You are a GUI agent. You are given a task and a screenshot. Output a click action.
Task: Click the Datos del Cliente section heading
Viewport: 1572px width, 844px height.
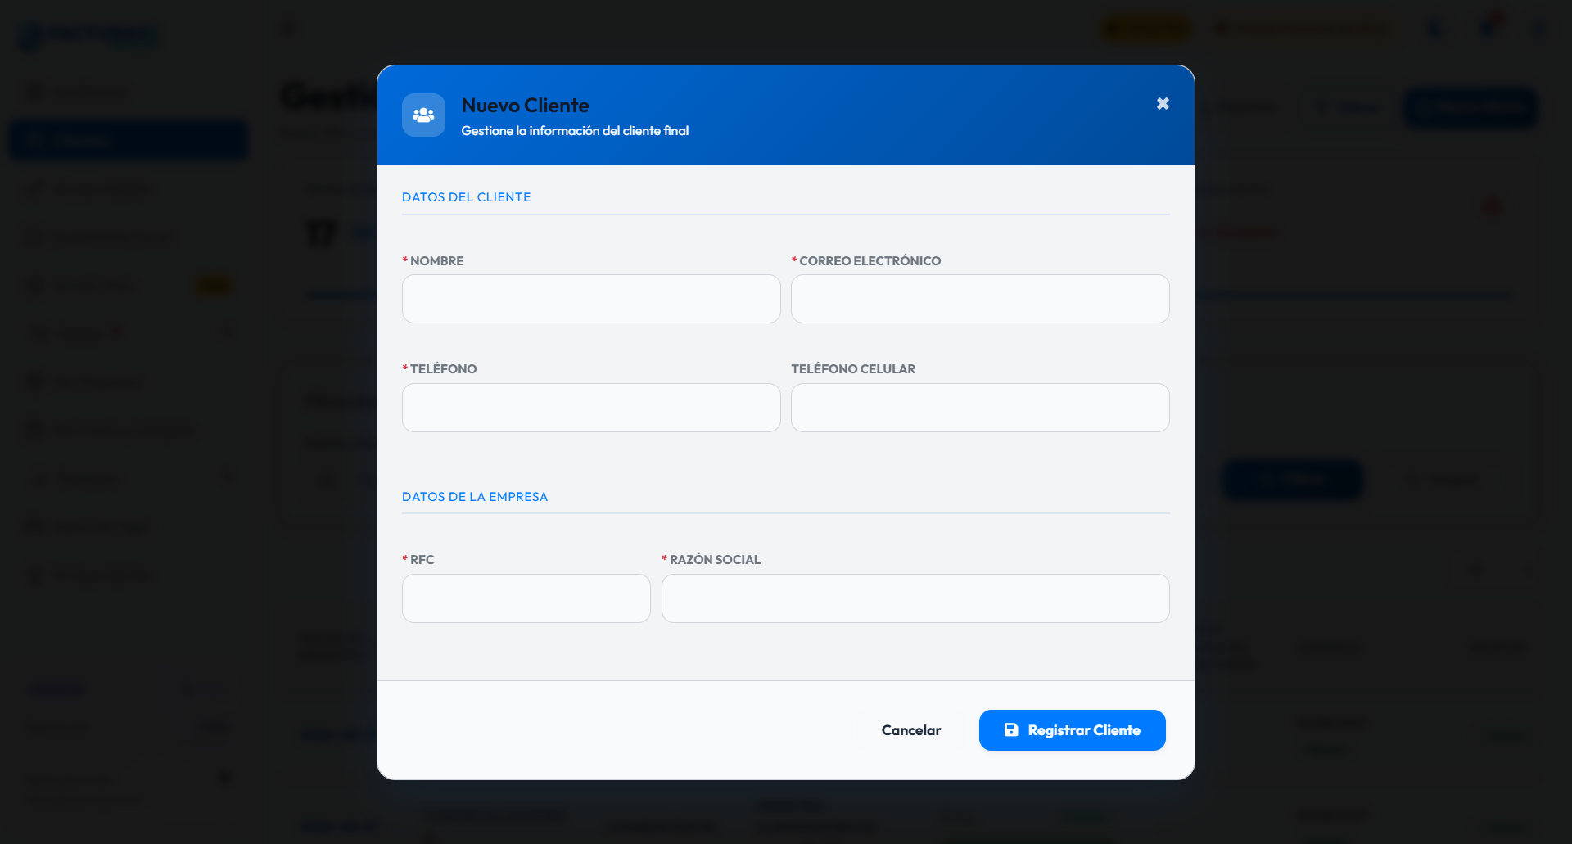467,197
